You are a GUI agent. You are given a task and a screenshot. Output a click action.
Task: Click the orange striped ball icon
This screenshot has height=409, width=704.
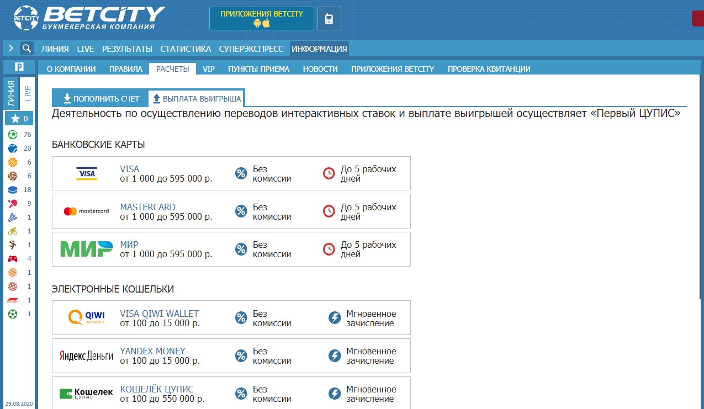tap(13, 273)
